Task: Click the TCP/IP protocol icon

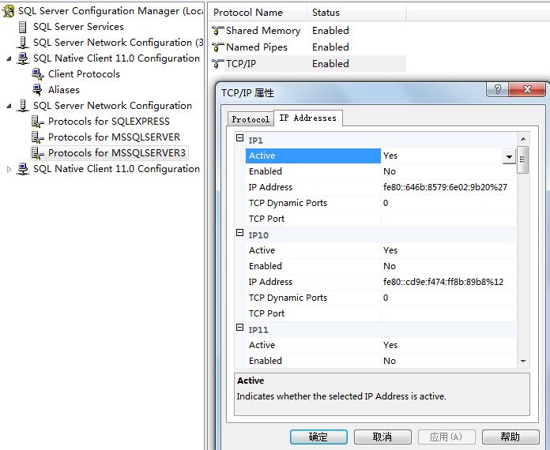Action: coord(218,64)
